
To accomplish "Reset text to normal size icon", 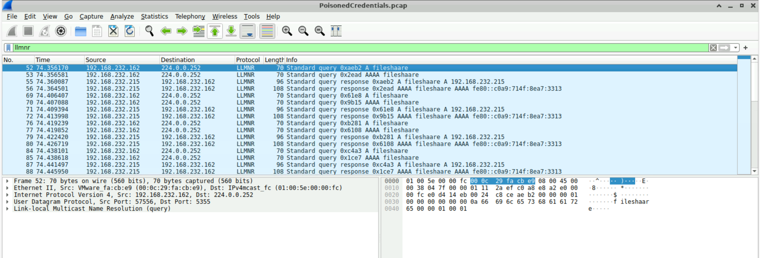I will 320,31.
